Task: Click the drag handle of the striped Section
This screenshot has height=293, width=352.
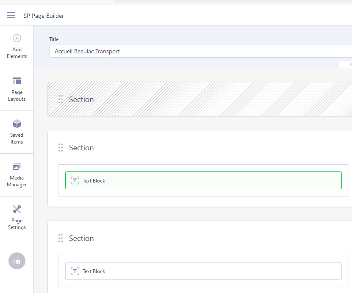Action: (x=61, y=100)
